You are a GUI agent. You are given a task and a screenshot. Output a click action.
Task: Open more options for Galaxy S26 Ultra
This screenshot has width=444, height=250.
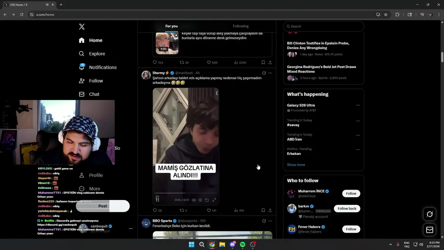point(358,105)
